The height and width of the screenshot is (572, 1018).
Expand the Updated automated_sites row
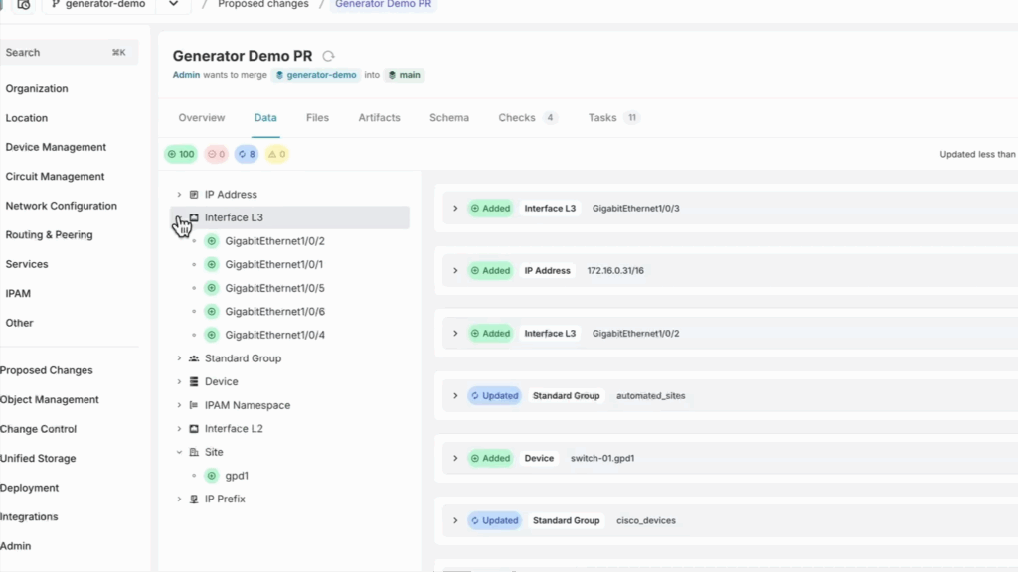455,395
